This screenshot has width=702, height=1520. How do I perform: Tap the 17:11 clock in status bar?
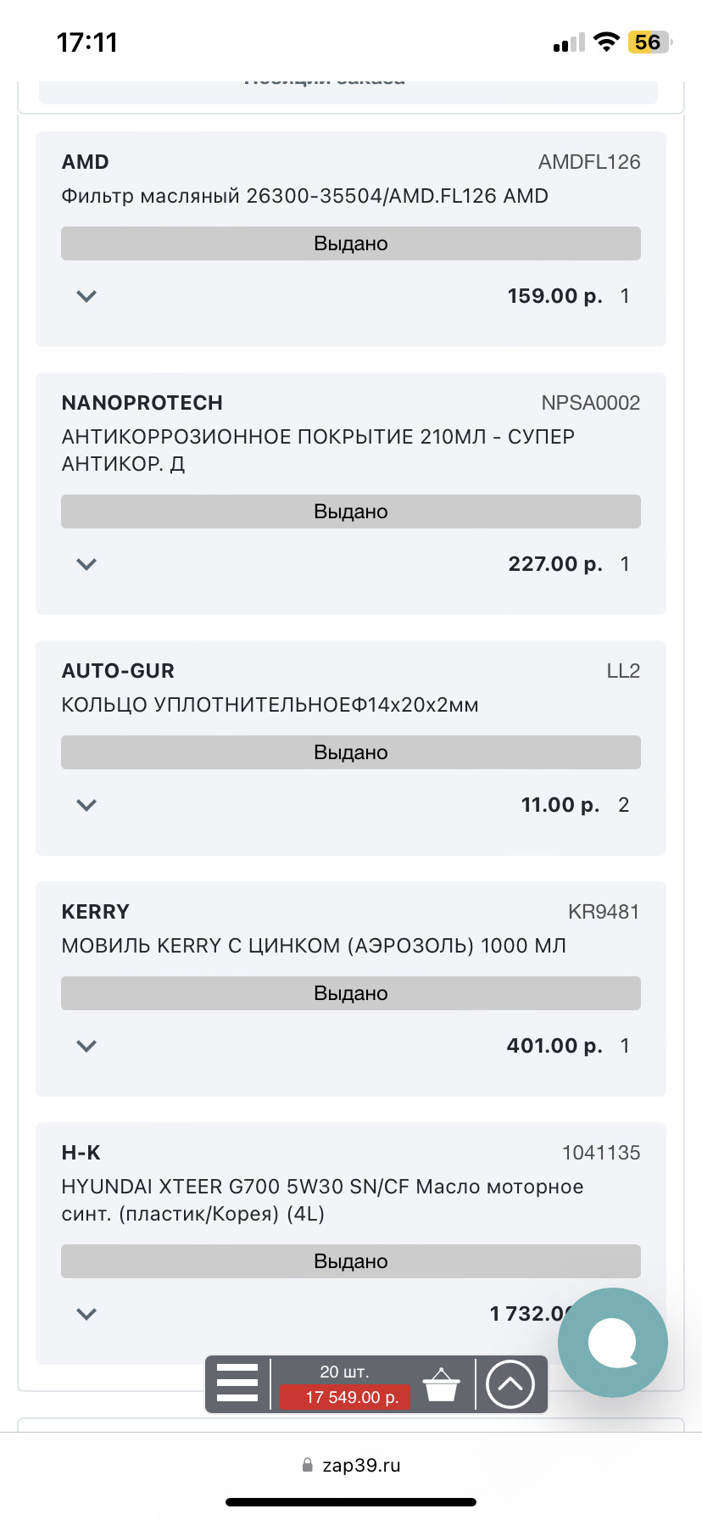[x=87, y=42]
